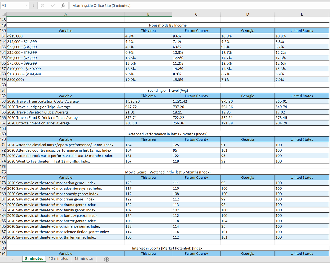Select column C header
This screenshot has width=330, height=263.
pyautogui.click(x=196, y=15)
